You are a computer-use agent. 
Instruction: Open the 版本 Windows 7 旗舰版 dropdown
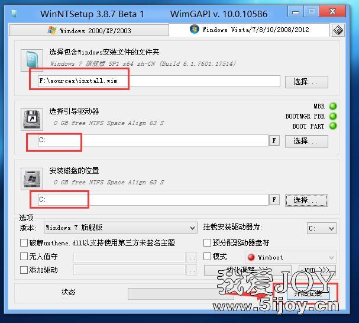[121, 228]
